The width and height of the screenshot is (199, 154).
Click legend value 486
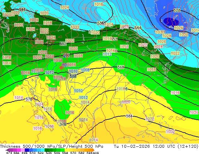tap(16, 153)
